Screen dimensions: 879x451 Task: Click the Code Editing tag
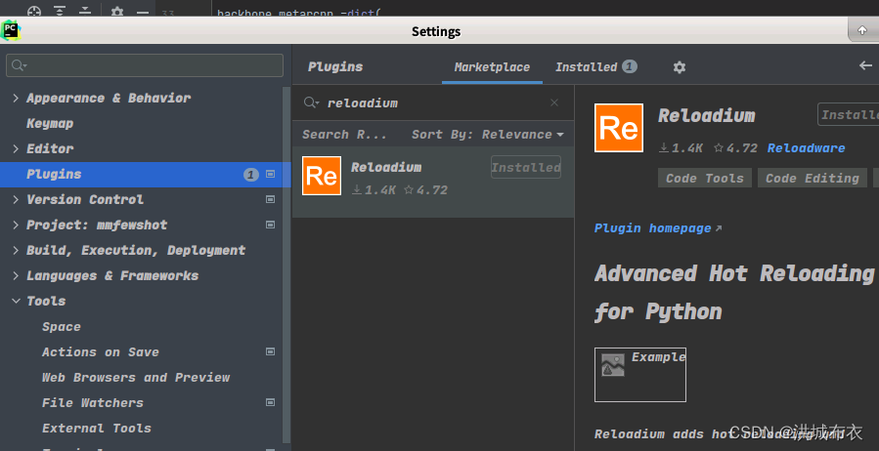tap(813, 178)
